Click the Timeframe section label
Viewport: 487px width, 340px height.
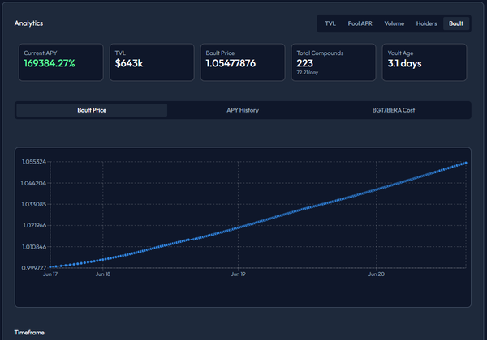29,332
